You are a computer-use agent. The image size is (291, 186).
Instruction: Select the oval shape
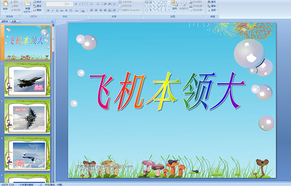[x=165, y=2]
